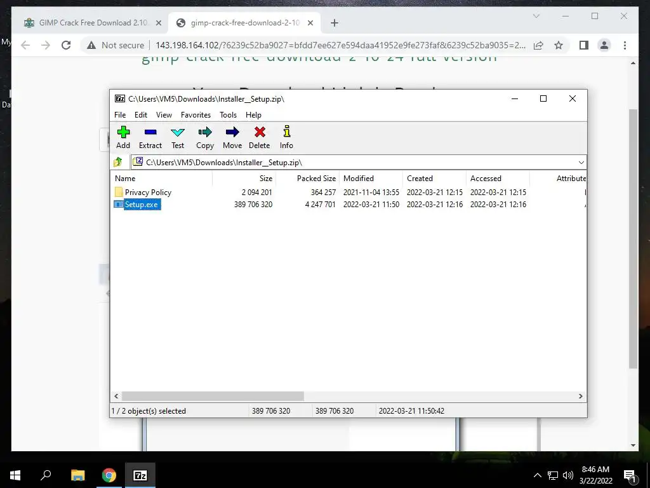Open the taskbar clock showing 8:46 AM
Viewport: 650px width, 488px height.
[595, 475]
